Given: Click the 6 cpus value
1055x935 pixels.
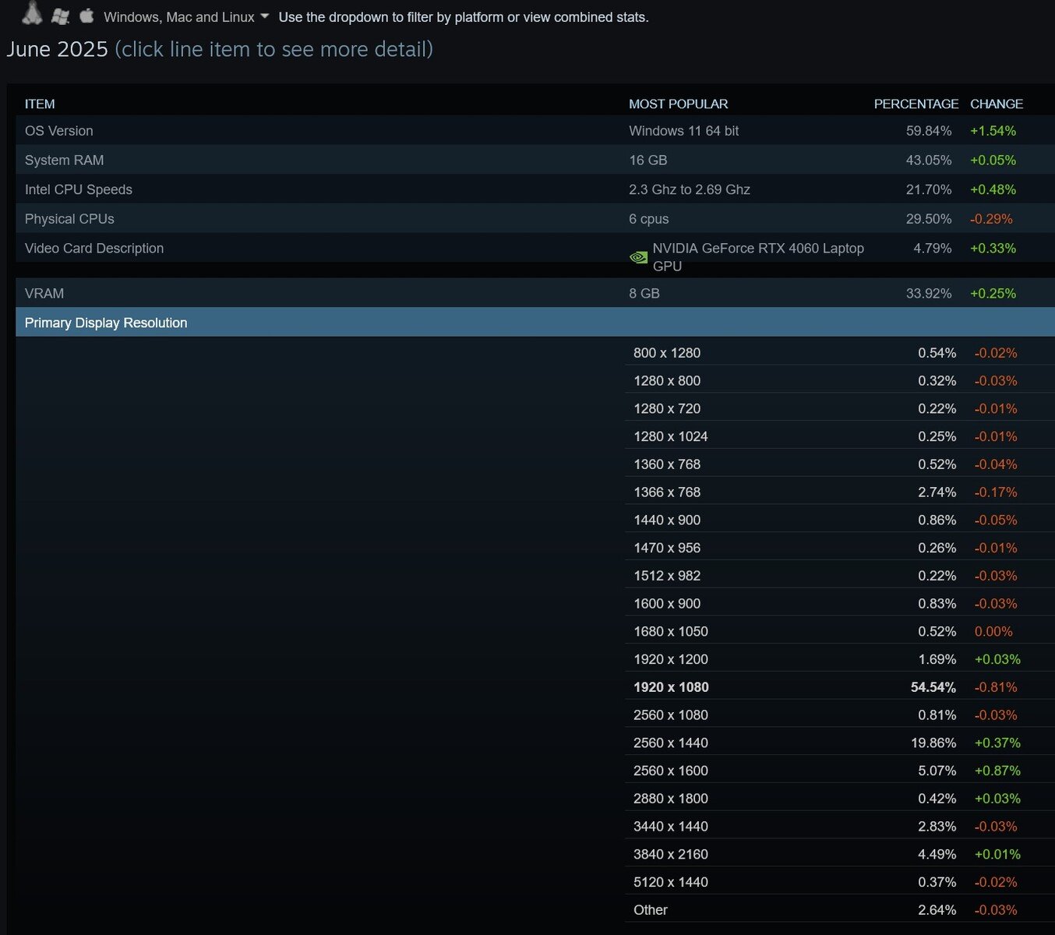Looking at the screenshot, I should coord(649,219).
